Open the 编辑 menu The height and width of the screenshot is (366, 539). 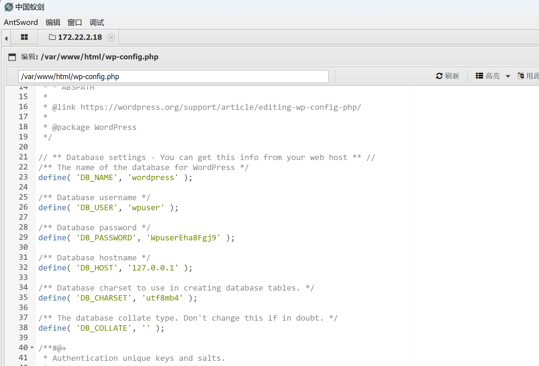coord(53,23)
